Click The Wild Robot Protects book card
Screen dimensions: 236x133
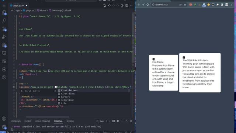pyautogui.click(x=200, y=73)
